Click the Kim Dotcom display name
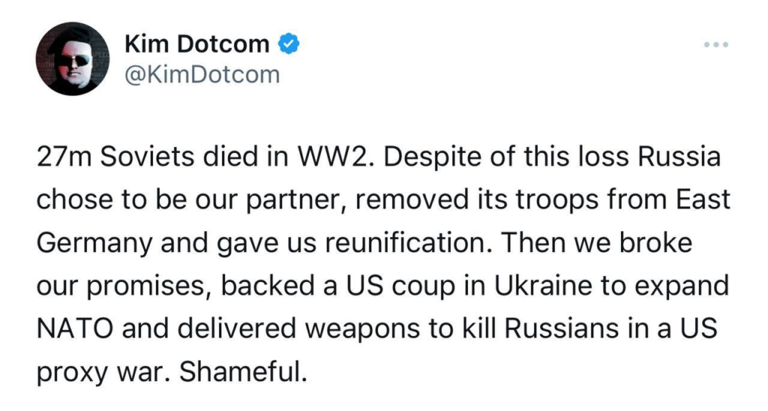This screenshot has width=768, height=411. (x=197, y=44)
